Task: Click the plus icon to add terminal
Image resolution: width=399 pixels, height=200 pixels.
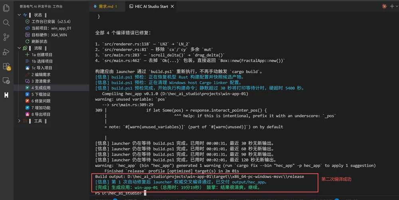Action: click(392, 6)
